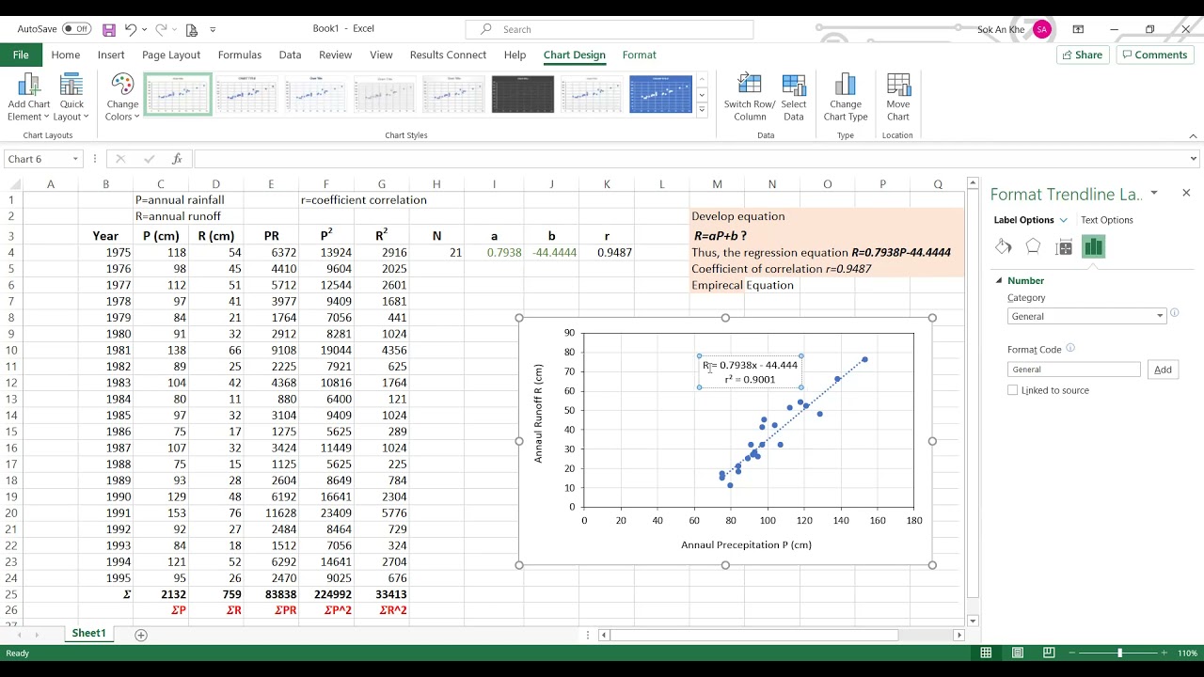This screenshot has height=677, width=1204.
Task: Enable Linked to source checkbox
Action: point(1013,390)
